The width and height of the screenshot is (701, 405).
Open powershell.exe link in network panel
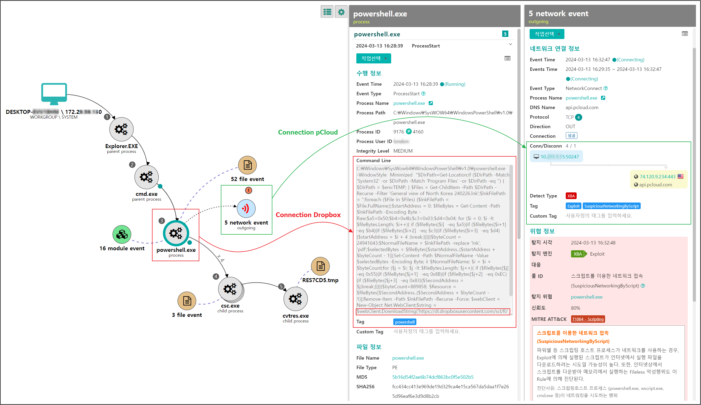(x=581, y=98)
